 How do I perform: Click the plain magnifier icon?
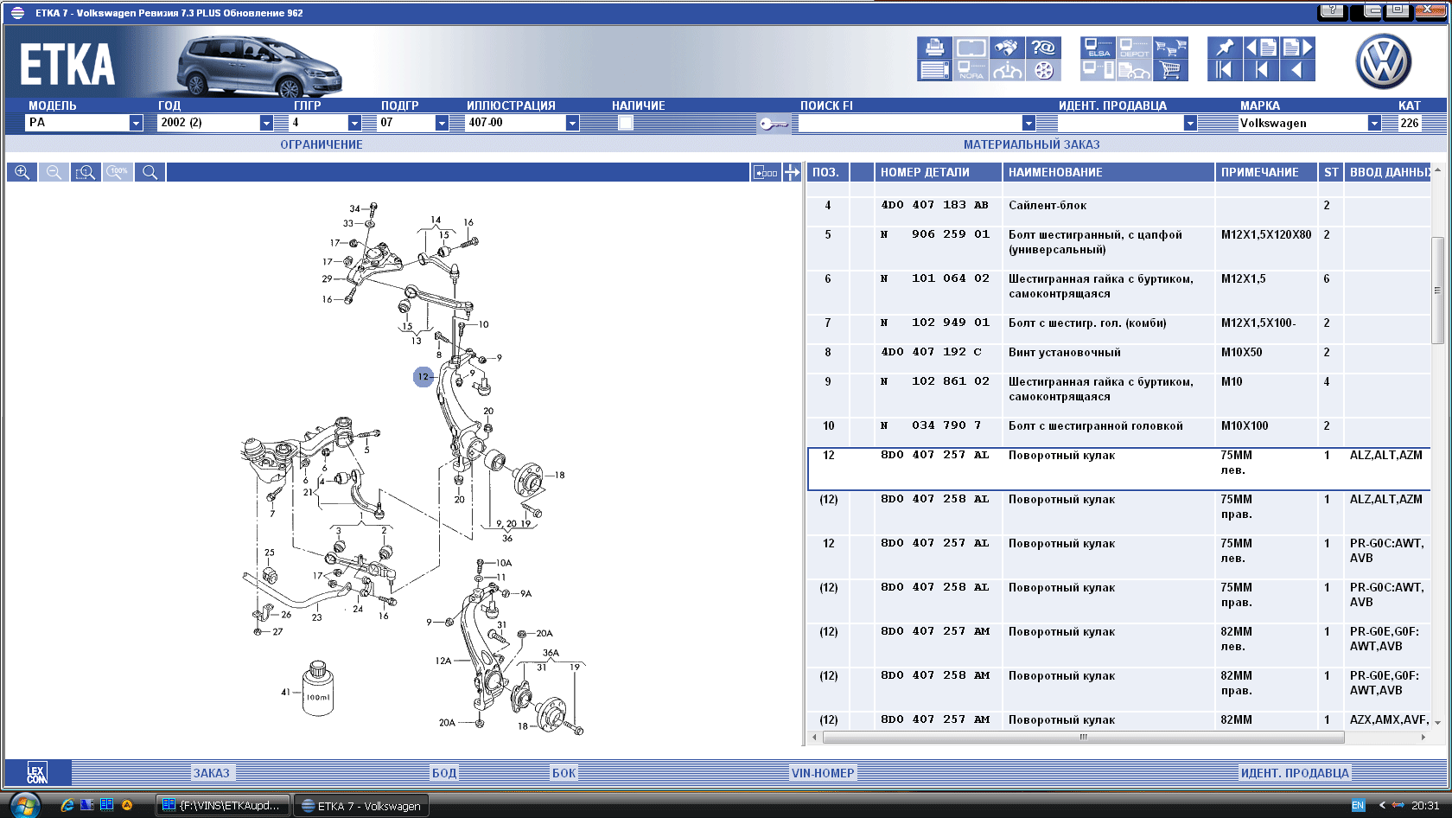click(150, 172)
